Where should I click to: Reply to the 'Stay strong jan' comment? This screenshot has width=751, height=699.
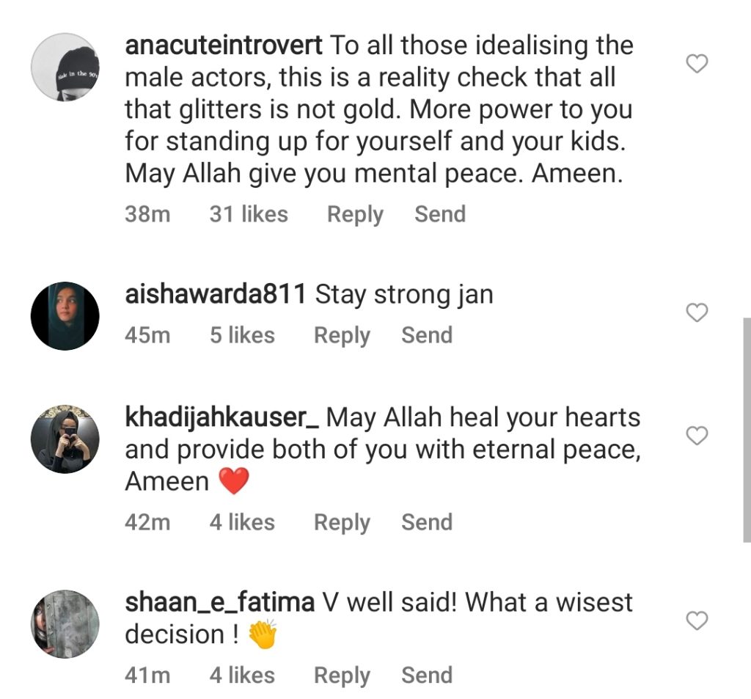click(x=342, y=335)
